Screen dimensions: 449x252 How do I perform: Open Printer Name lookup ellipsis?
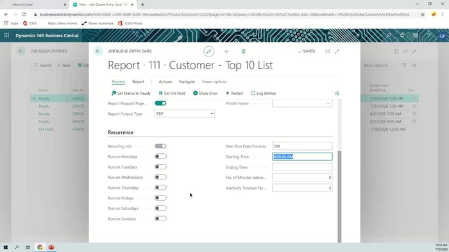coord(328,103)
